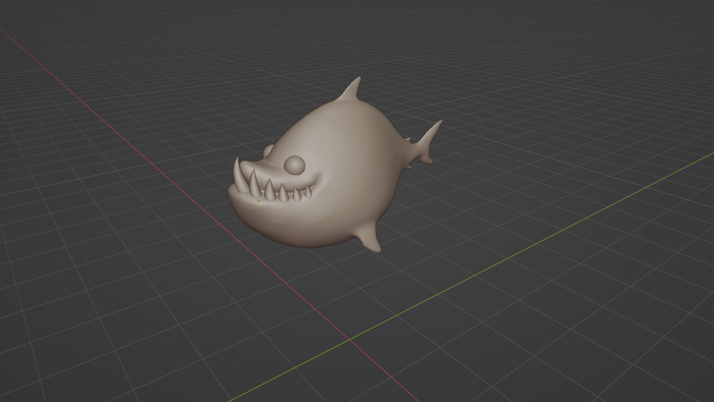Click the small orange origin dot on the jaw
The height and width of the screenshot is (402, 714).
tap(258, 201)
